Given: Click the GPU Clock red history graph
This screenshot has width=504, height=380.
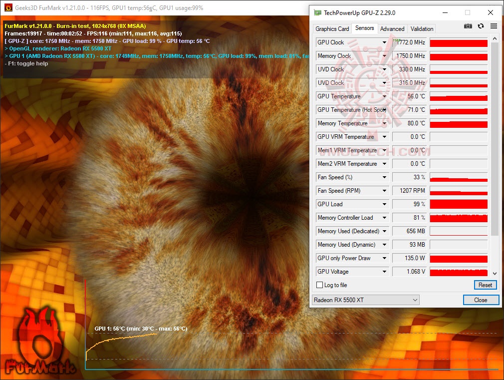Looking at the screenshot, I should (x=459, y=42).
